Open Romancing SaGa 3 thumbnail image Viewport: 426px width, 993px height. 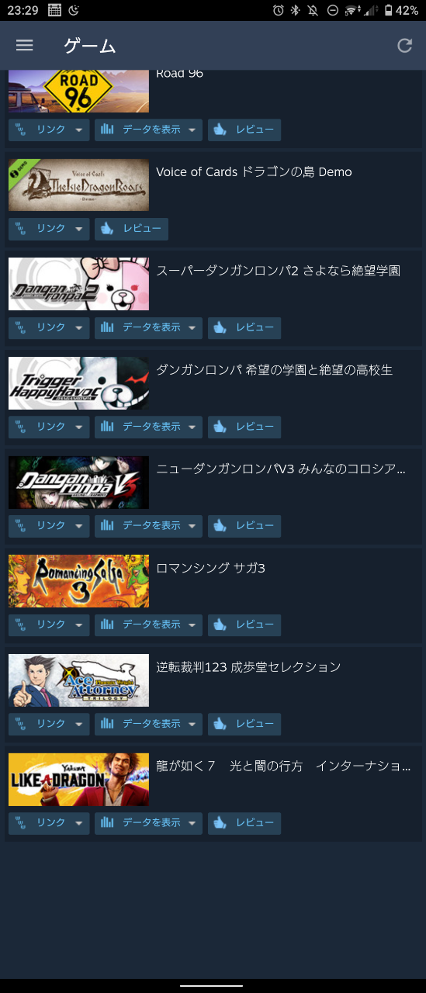pyautogui.click(x=78, y=581)
